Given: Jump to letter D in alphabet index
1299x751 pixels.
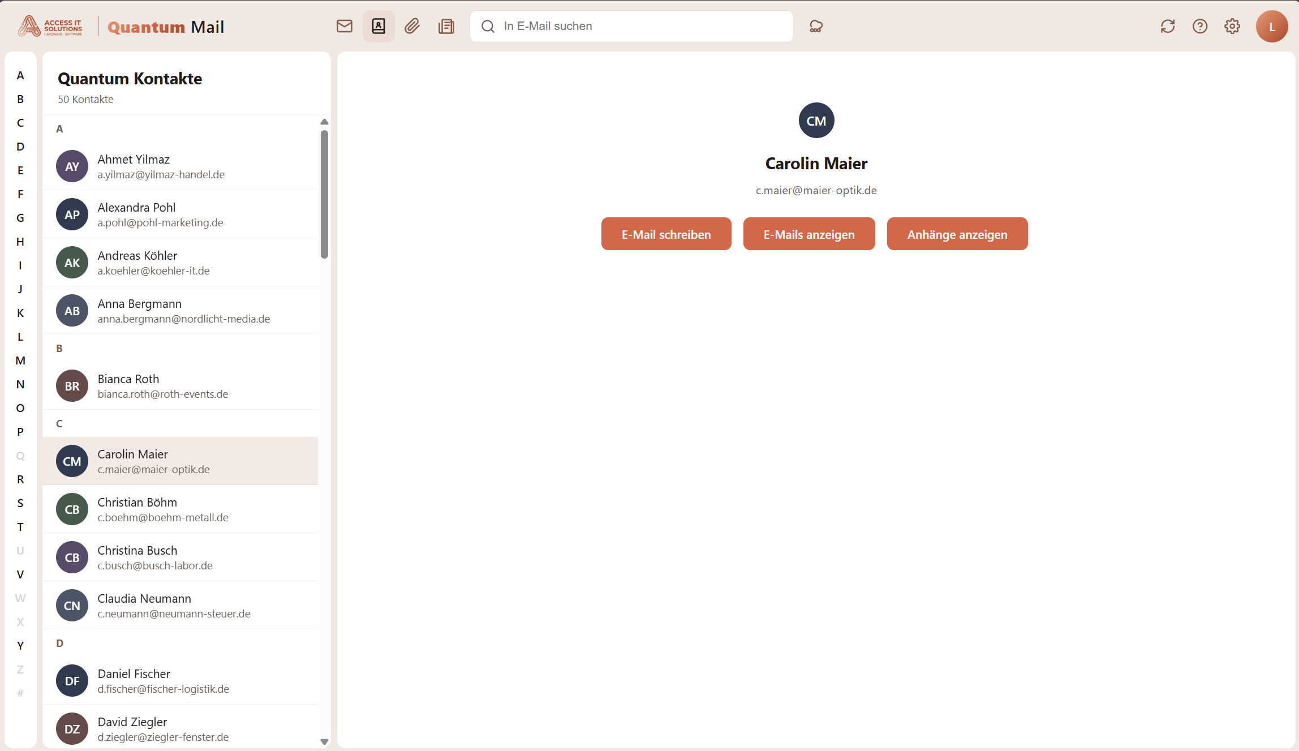Looking at the screenshot, I should click(x=20, y=147).
